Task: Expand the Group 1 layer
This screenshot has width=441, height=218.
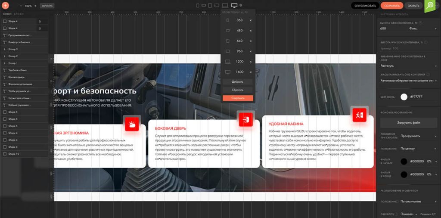Action: pyautogui.click(x=5, y=63)
